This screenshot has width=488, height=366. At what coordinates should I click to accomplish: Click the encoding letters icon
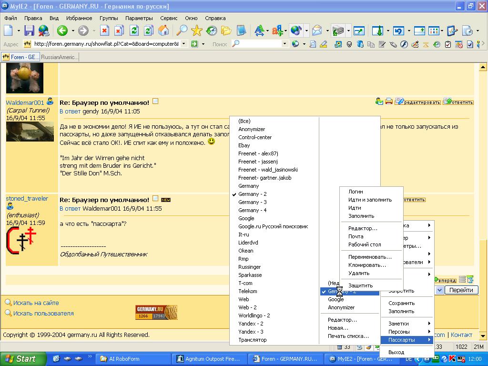277,30
